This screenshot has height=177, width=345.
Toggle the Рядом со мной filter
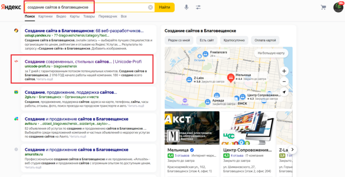pos(179,40)
